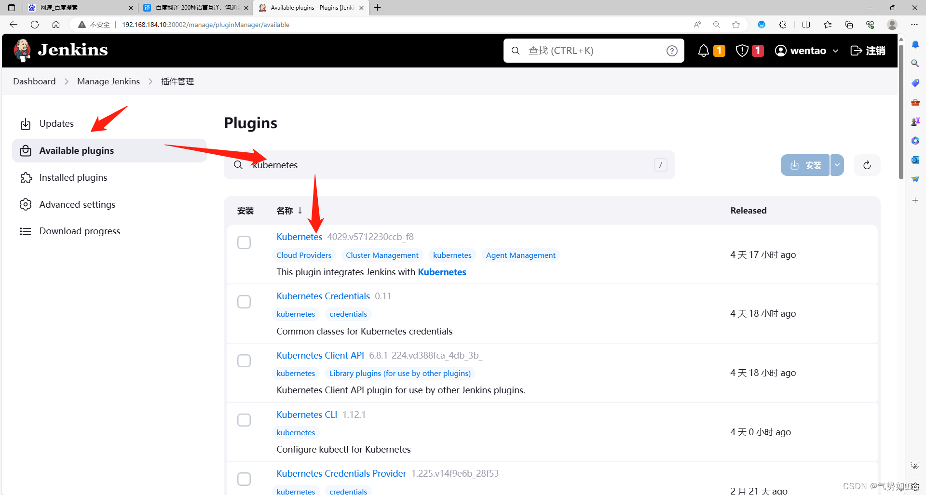Viewport: 926px width, 495px height.
Task: Switch to 网速_百度搜索 tab
Action: click(x=80, y=8)
